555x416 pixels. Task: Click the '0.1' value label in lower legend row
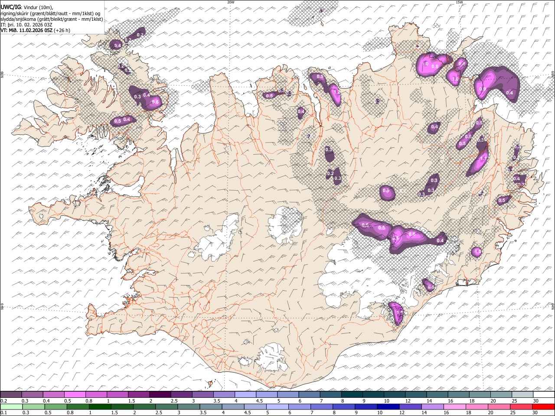point(4,413)
